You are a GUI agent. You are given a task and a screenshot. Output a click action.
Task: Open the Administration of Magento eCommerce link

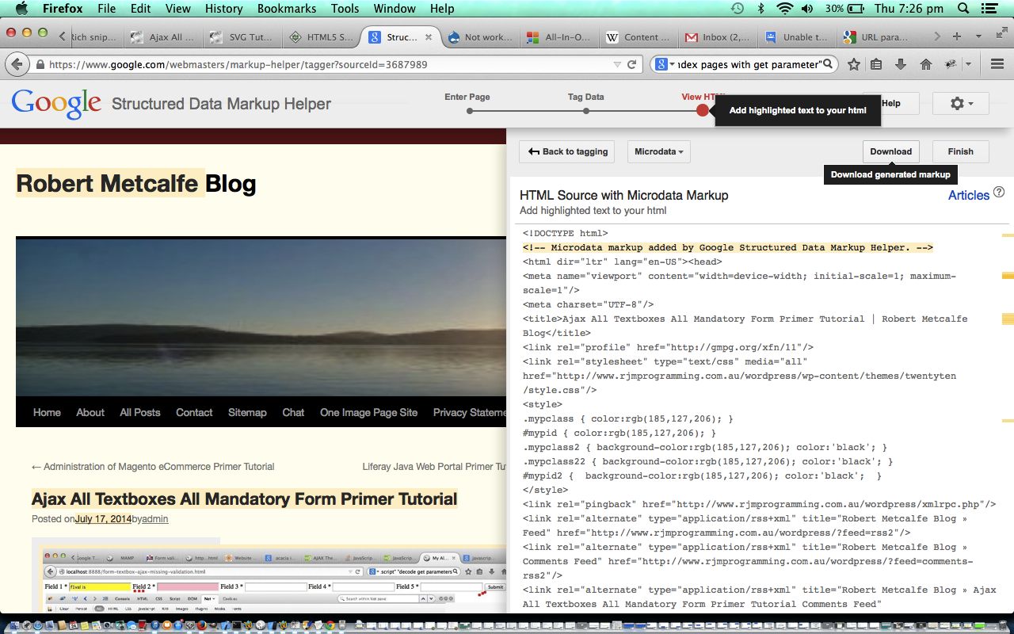coord(153,467)
